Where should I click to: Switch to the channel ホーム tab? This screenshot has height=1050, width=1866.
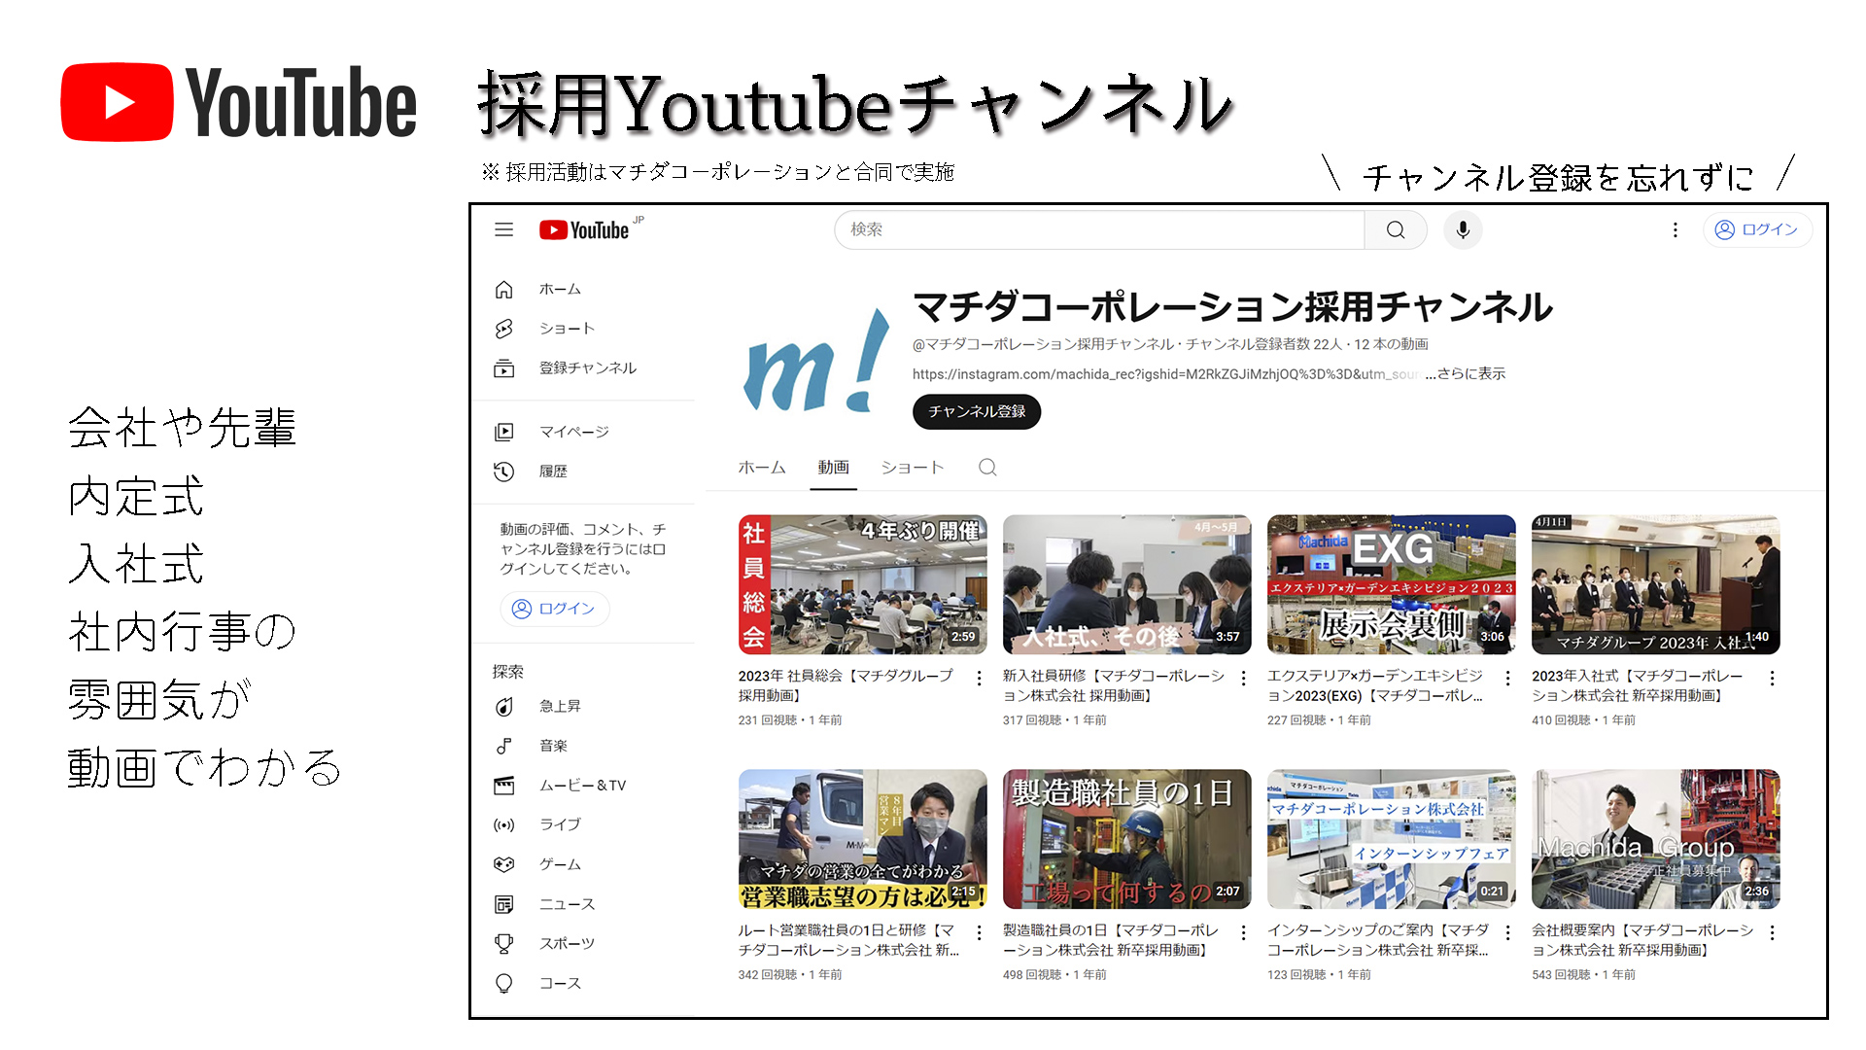pyautogui.click(x=762, y=468)
